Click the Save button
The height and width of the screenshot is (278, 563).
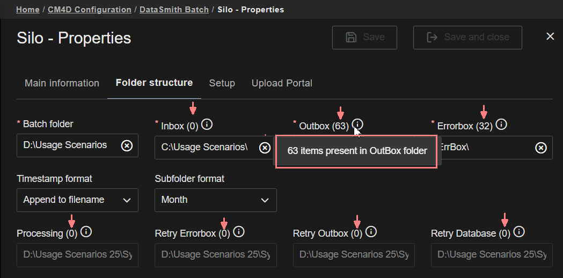[x=365, y=38]
